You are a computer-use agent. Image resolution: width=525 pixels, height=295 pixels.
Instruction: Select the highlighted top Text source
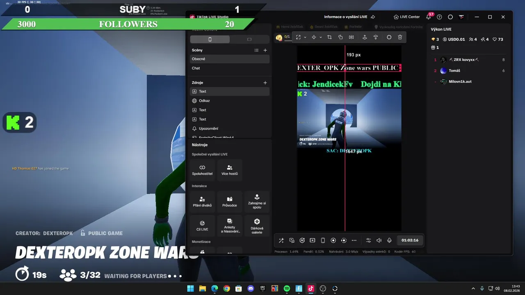point(230,91)
